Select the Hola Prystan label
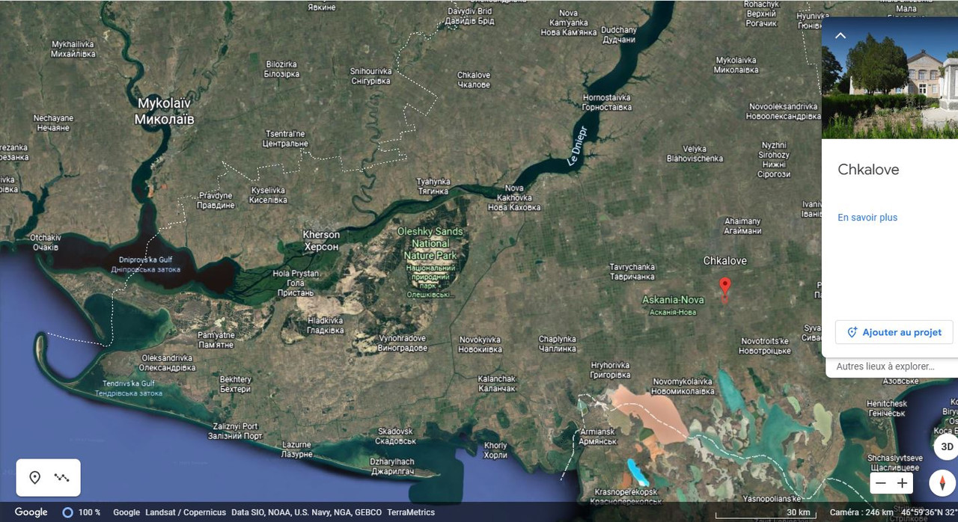Screen dimensions: 958x522 pos(296,283)
